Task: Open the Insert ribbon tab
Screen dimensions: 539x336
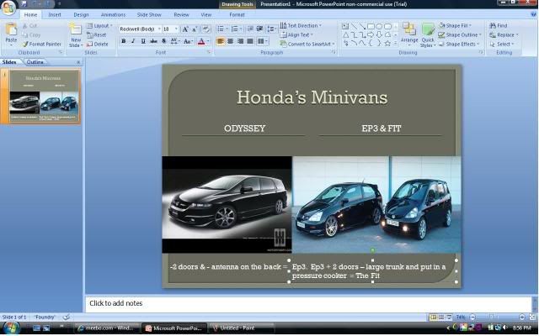Action: coord(54,15)
